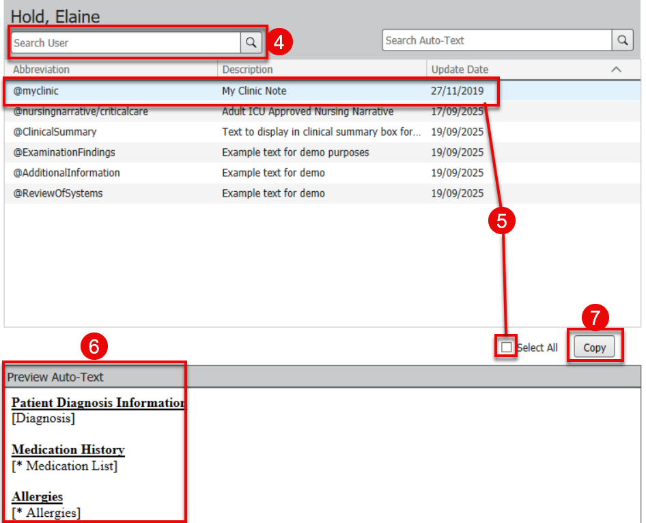Select the @myclinic auto-text row
Image resolution: width=646 pixels, height=523 pixels.
pos(36,91)
